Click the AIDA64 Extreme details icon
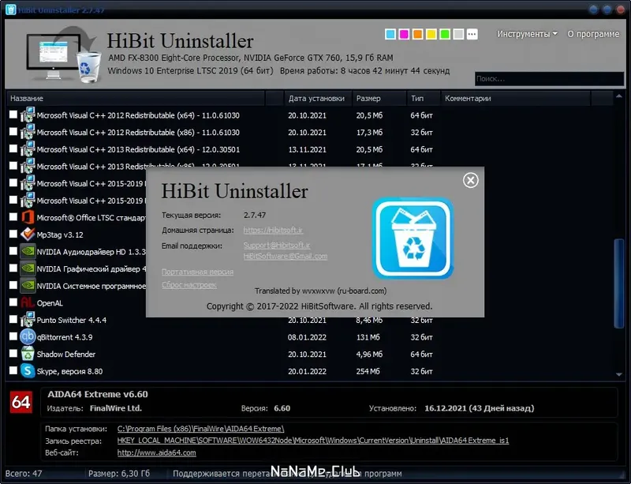631x484 pixels. (21, 402)
